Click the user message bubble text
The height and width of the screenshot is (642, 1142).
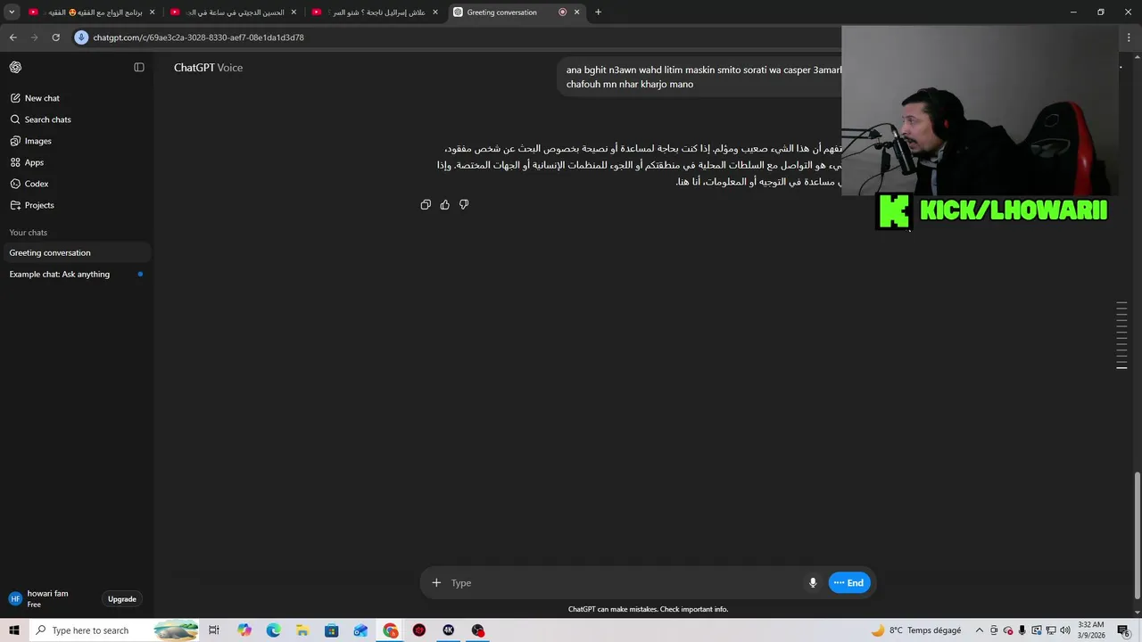703,77
